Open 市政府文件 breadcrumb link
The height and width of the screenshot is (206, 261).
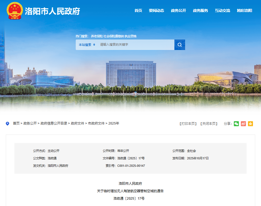click(x=96, y=123)
